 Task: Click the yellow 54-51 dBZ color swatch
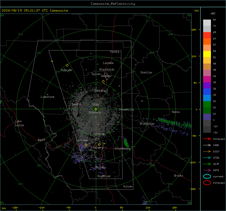(x=207, y=54)
